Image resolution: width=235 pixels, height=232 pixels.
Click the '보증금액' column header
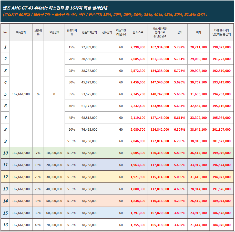pyautogui.click(x=54, y=32)
